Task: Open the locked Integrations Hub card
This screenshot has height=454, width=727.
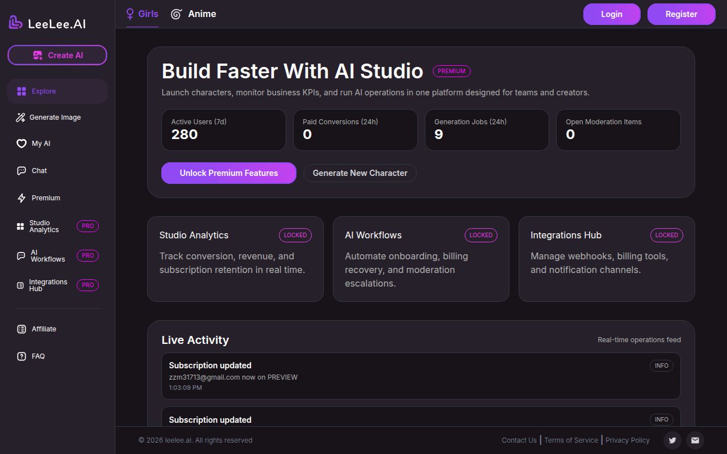Action: [x=606, y=258]
